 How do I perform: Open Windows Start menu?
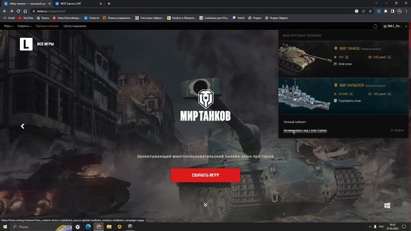5,227
